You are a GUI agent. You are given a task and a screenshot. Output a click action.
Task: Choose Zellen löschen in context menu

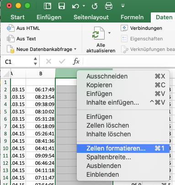(x=123, y=125)
